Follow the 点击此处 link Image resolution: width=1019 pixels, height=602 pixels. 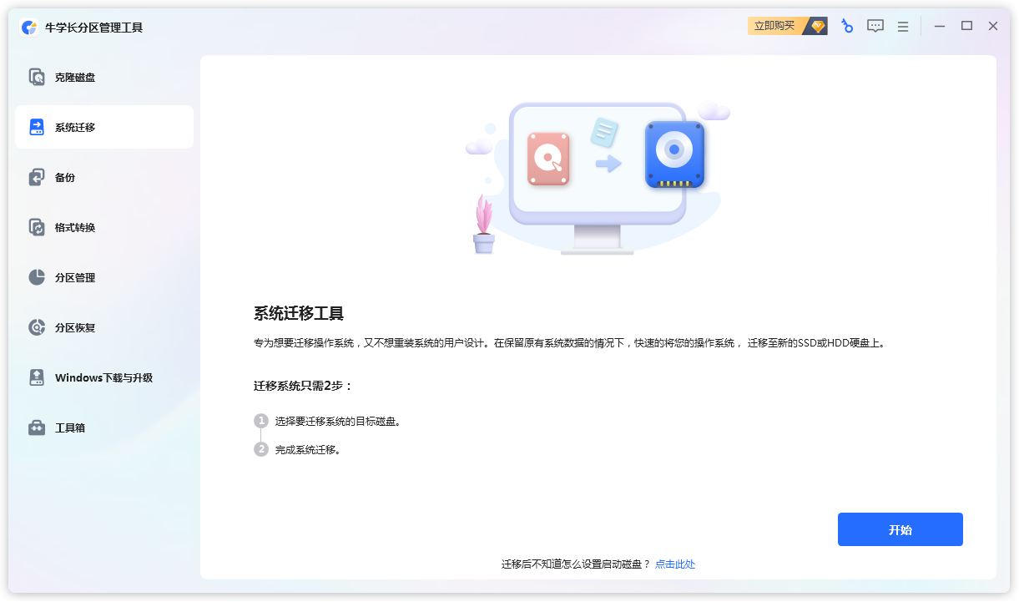[x=675, y=564]
